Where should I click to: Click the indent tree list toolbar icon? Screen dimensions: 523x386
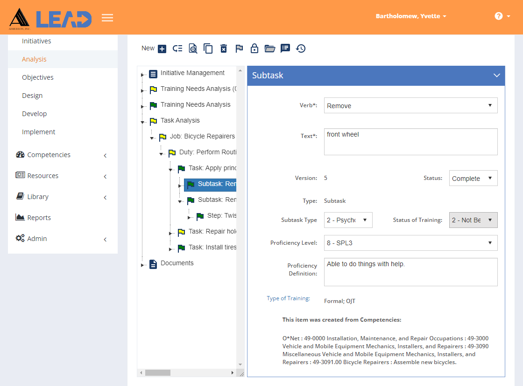(x=177, y=48)
